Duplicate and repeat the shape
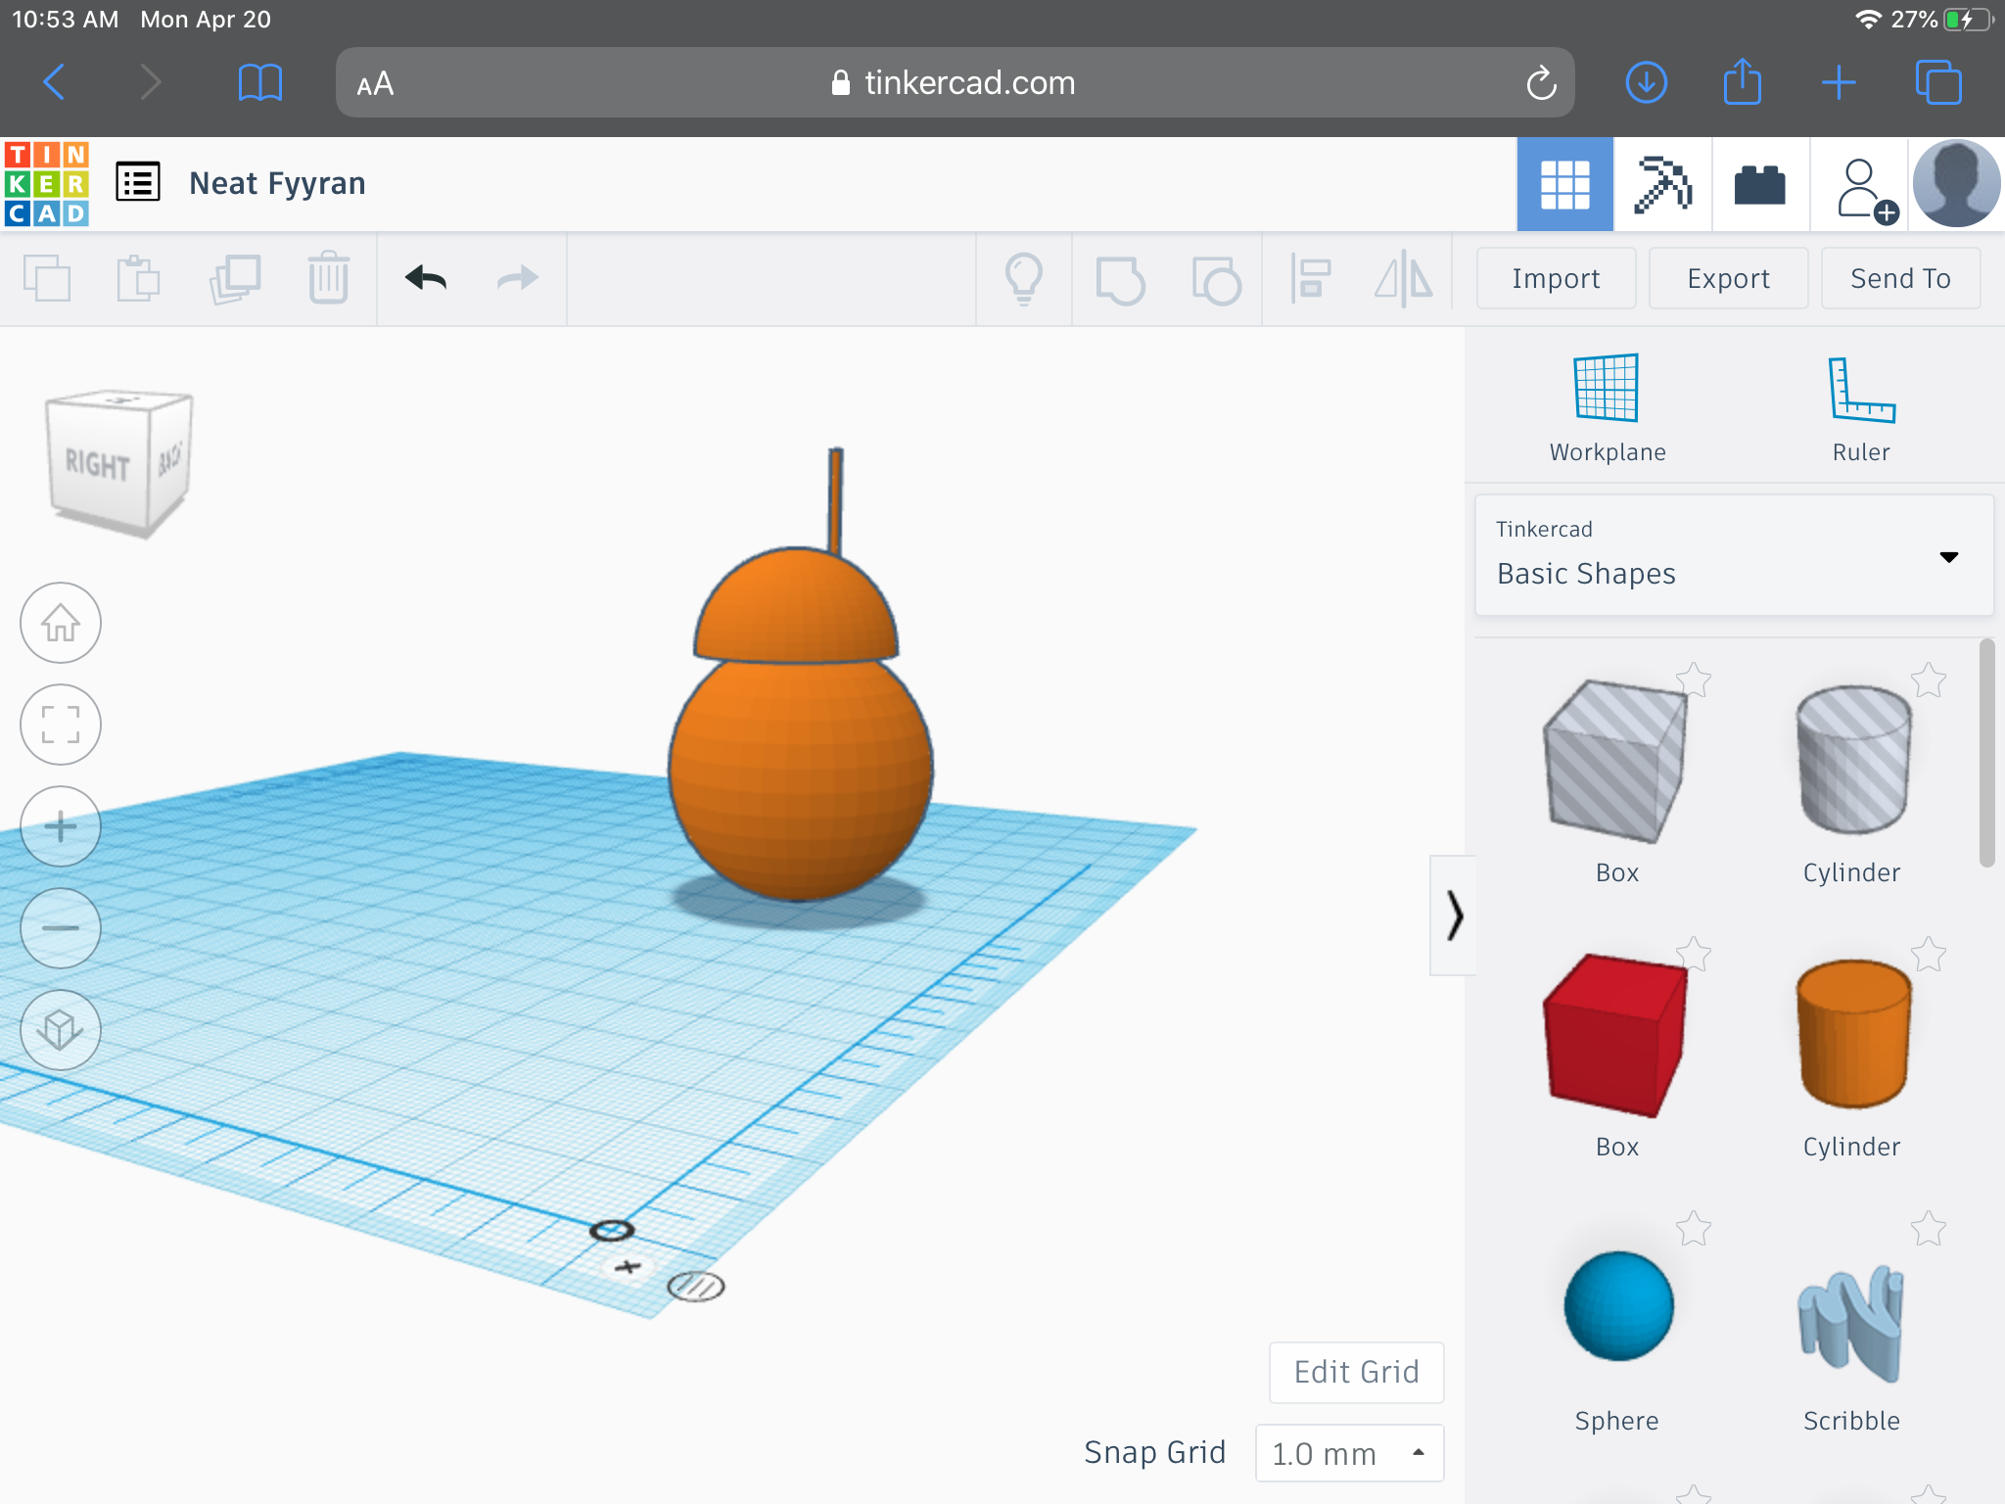Screen dimensions: 2005x1504 (x=235, y=278)
